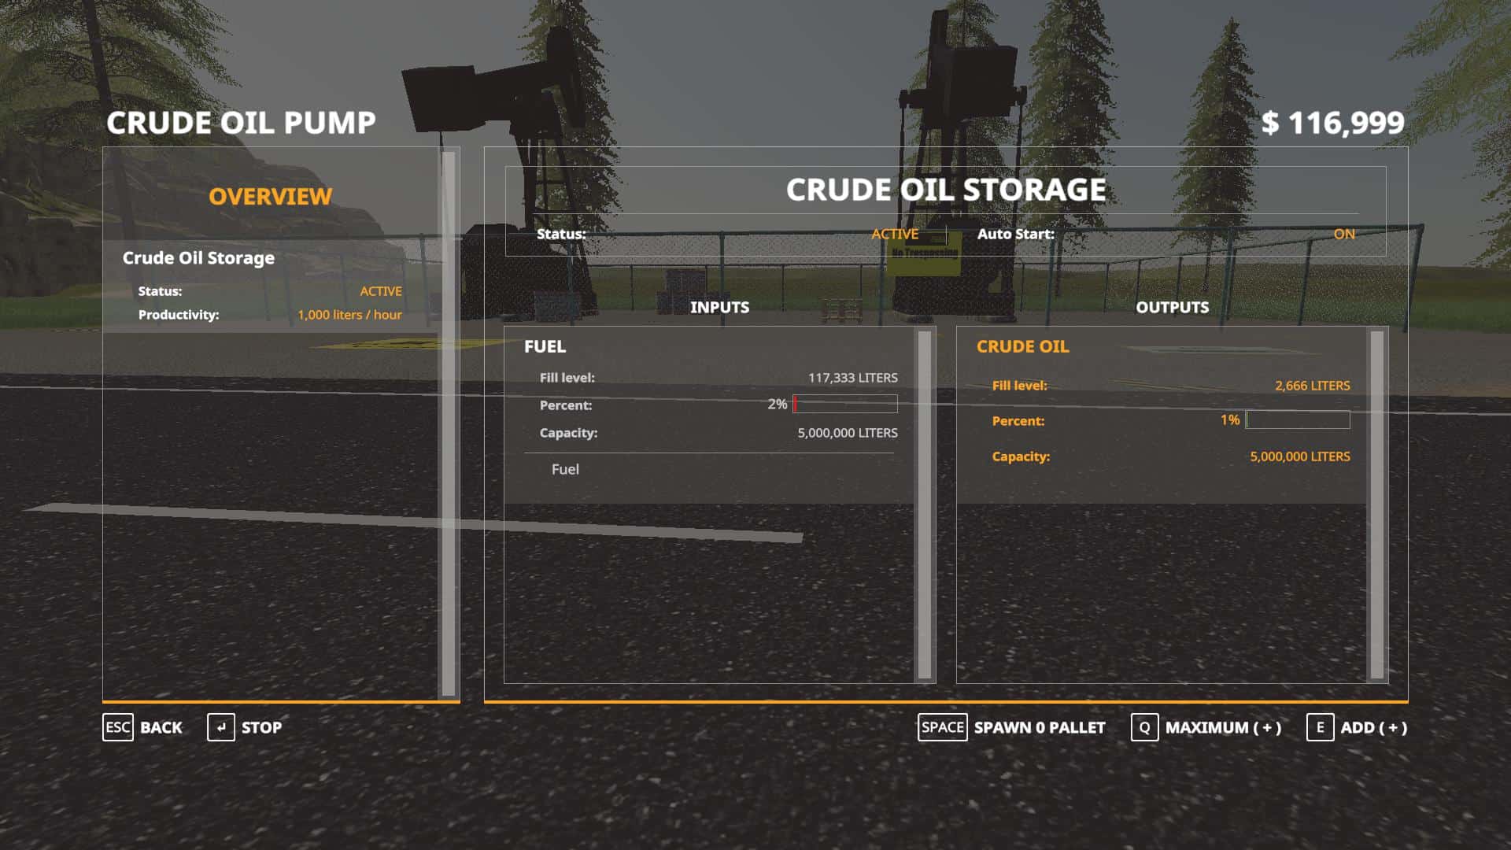The width and height of the screenshot is (1511, 850).
Task: Click Maximum (+) button
Action: coord(1223,727)
